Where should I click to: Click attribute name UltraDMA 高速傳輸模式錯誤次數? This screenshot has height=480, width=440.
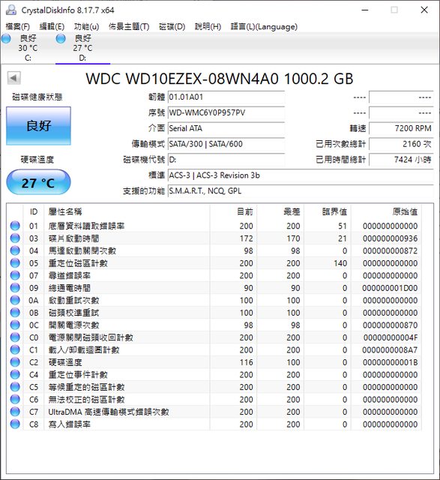coord(109,412)
